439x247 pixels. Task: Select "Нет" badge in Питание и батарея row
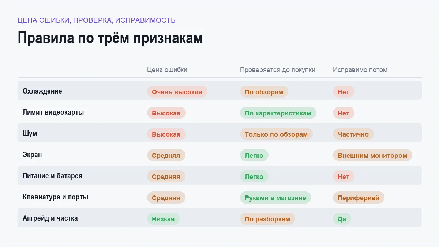[344, 176]
